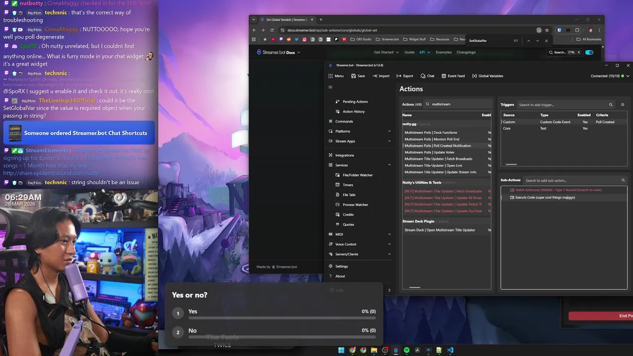The width and height of the screenshot is (633, 356).
Task: Click the red End Poll button
Action: pos(601,316)
